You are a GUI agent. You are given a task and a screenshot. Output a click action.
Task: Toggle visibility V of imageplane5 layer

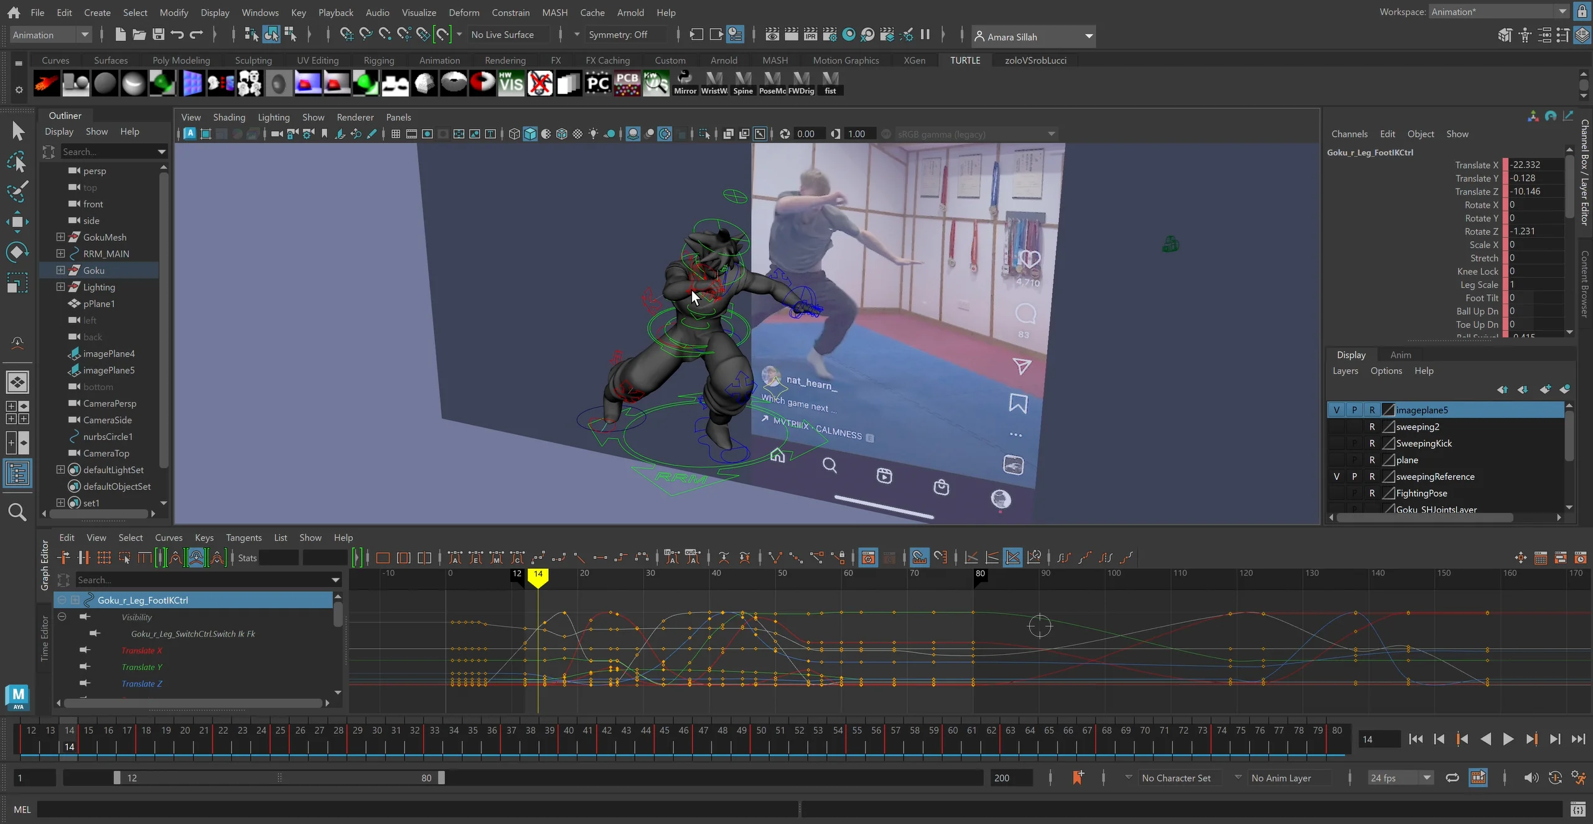click(x=1337, y=410)
